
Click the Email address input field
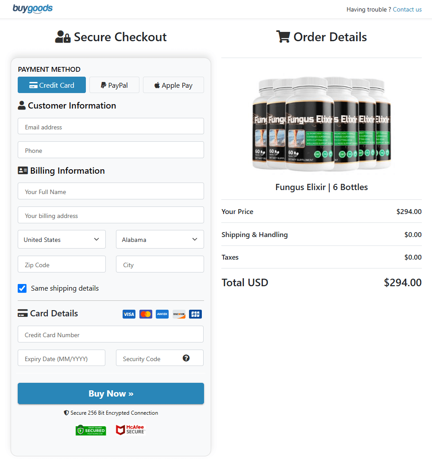111,126
